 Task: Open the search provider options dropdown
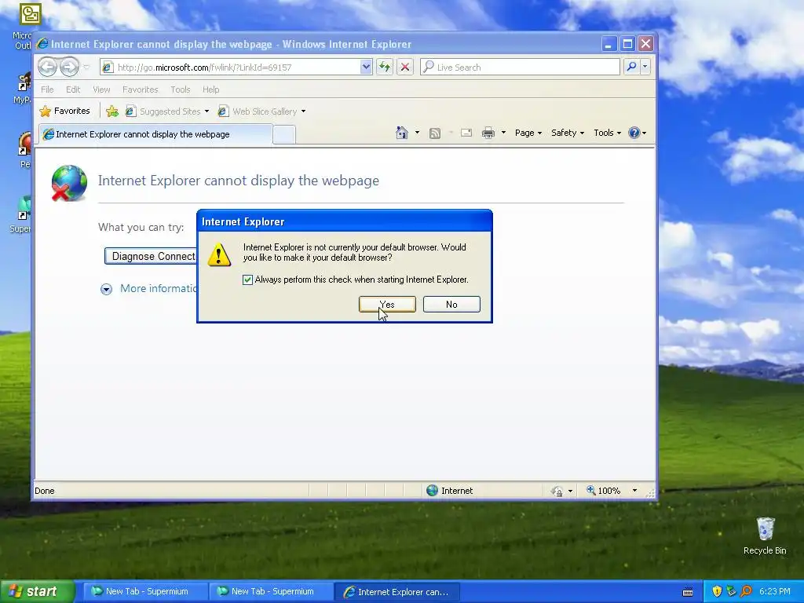[x=645, y=68]
